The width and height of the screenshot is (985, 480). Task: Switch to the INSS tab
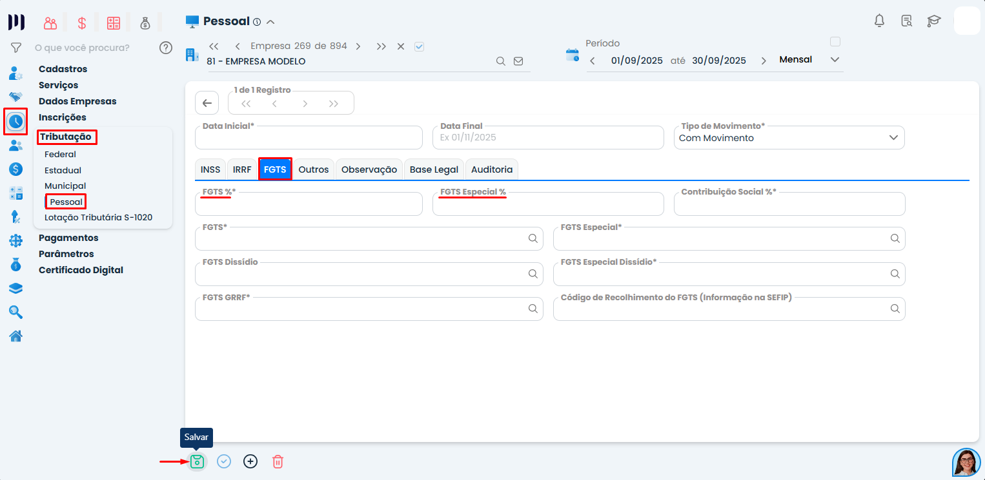click(x=210, y=169)
